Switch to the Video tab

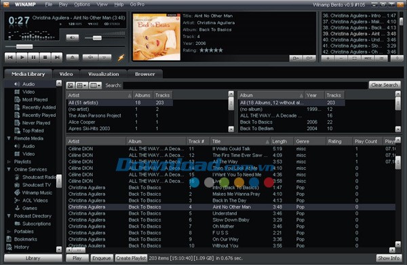pyautogui.click(x=66, y=74)
